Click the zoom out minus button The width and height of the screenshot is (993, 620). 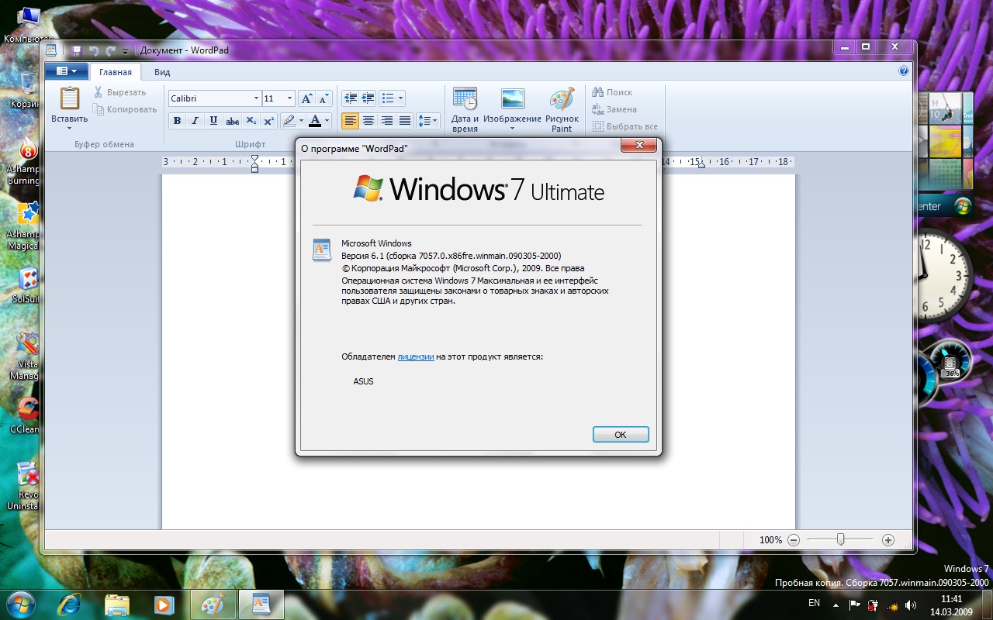[793, 540]
